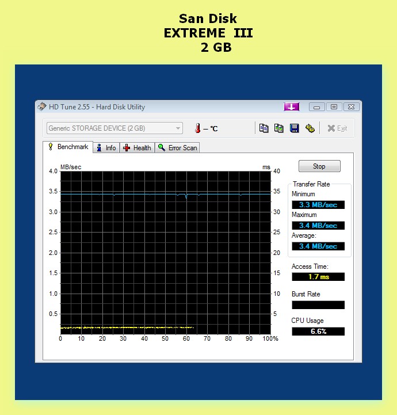Open the Generic STORAGE DEVICE dropdown

tap(114, 128)
